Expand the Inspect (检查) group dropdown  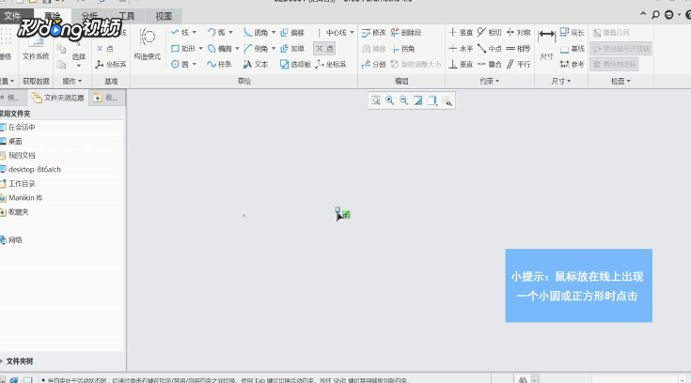[x=620, y=81]
